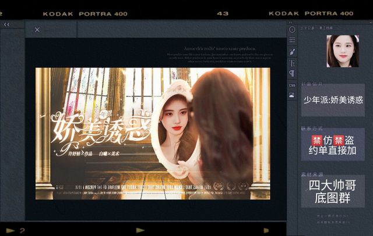Open the image panel icon
Screen dimensions: 373x236
pyautogui.click(x=292, y=95)
